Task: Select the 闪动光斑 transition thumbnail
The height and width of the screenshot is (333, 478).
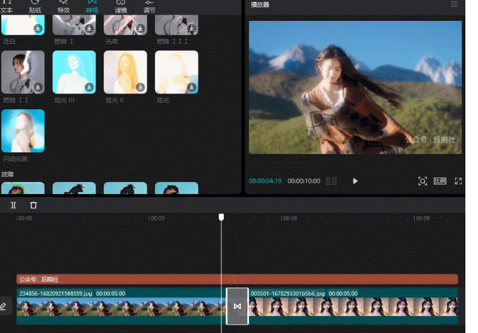Action: [x=23, y=131]
